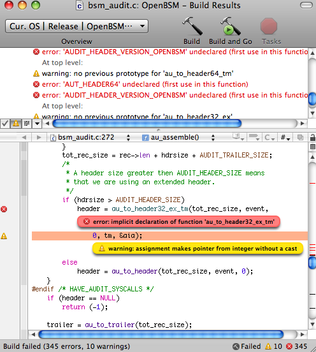
Task: Click the highlighted '0, tm, &aia);' code line
Action: click(169, 236)
